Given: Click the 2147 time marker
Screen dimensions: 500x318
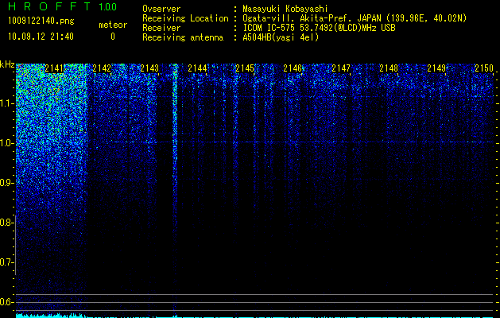Looking at the screenshot, I should pyautogui.click(x=341, y=68).
